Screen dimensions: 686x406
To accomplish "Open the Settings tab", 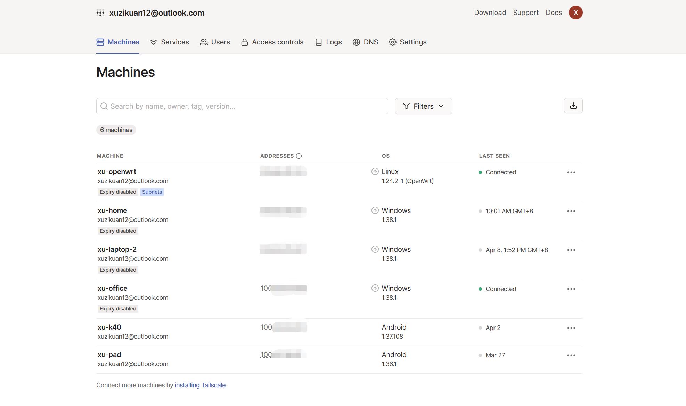I will coord(408,42).
